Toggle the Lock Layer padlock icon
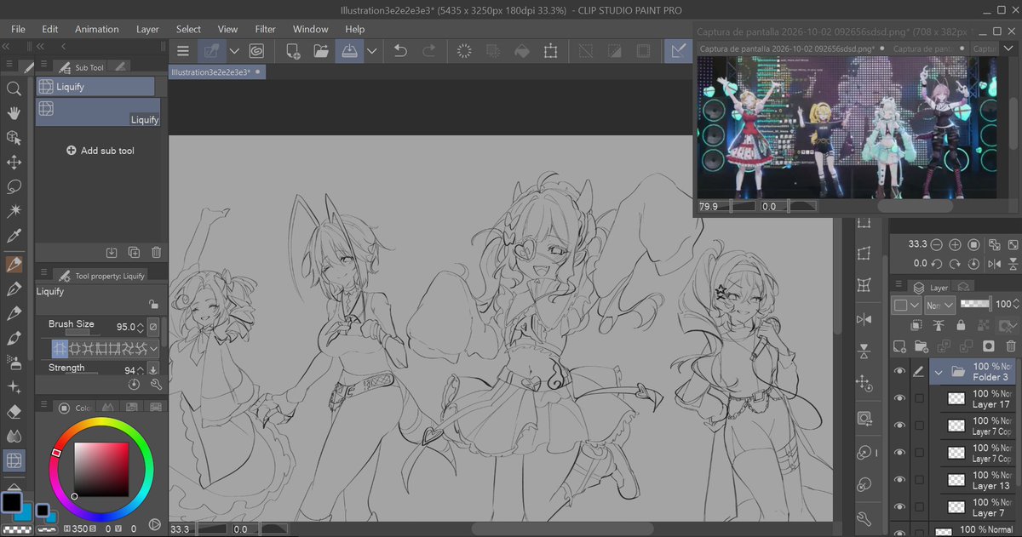Viewport: 1022px width, 537px height. pos(962,325)
